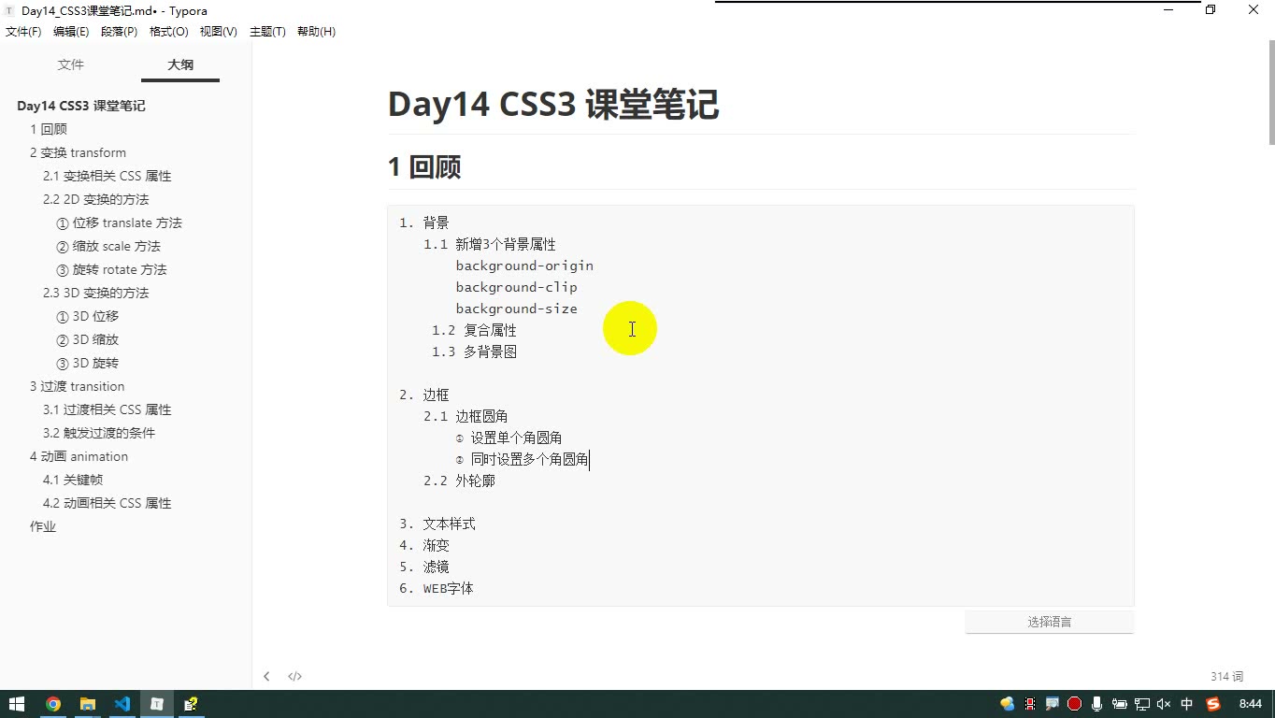The height and width of the screenshot is (718, 1275).
Task: Click the taskbar clock showing 8:44
Action: point(1250,704)
